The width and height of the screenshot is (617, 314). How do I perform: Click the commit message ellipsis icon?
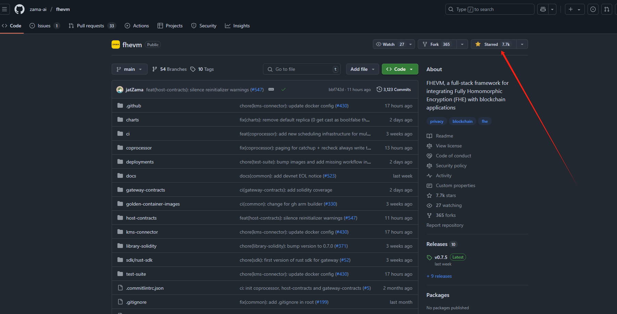click(x=271, y=90)
